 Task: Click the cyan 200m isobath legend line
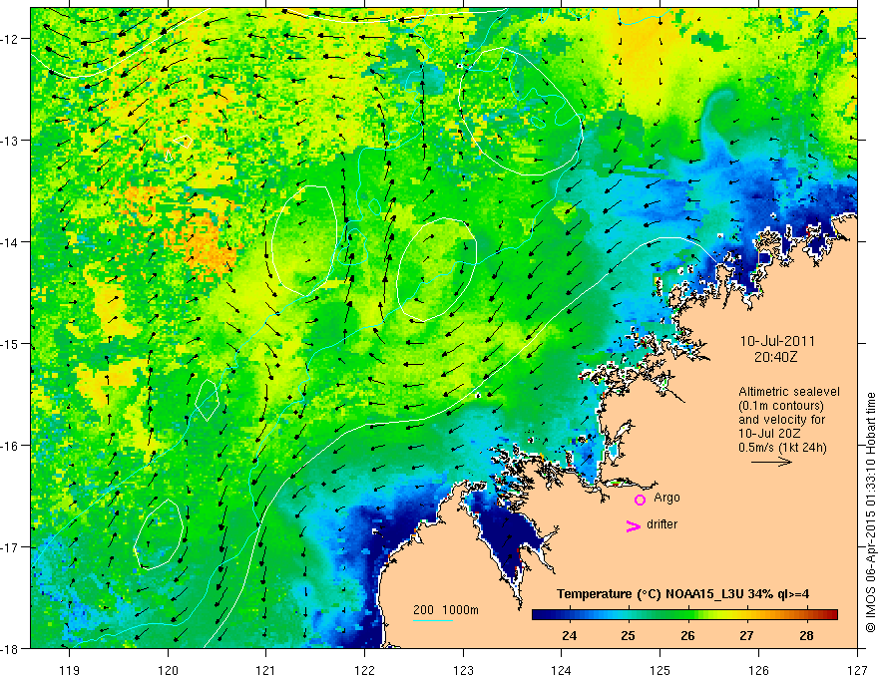[x=433, y=620]
